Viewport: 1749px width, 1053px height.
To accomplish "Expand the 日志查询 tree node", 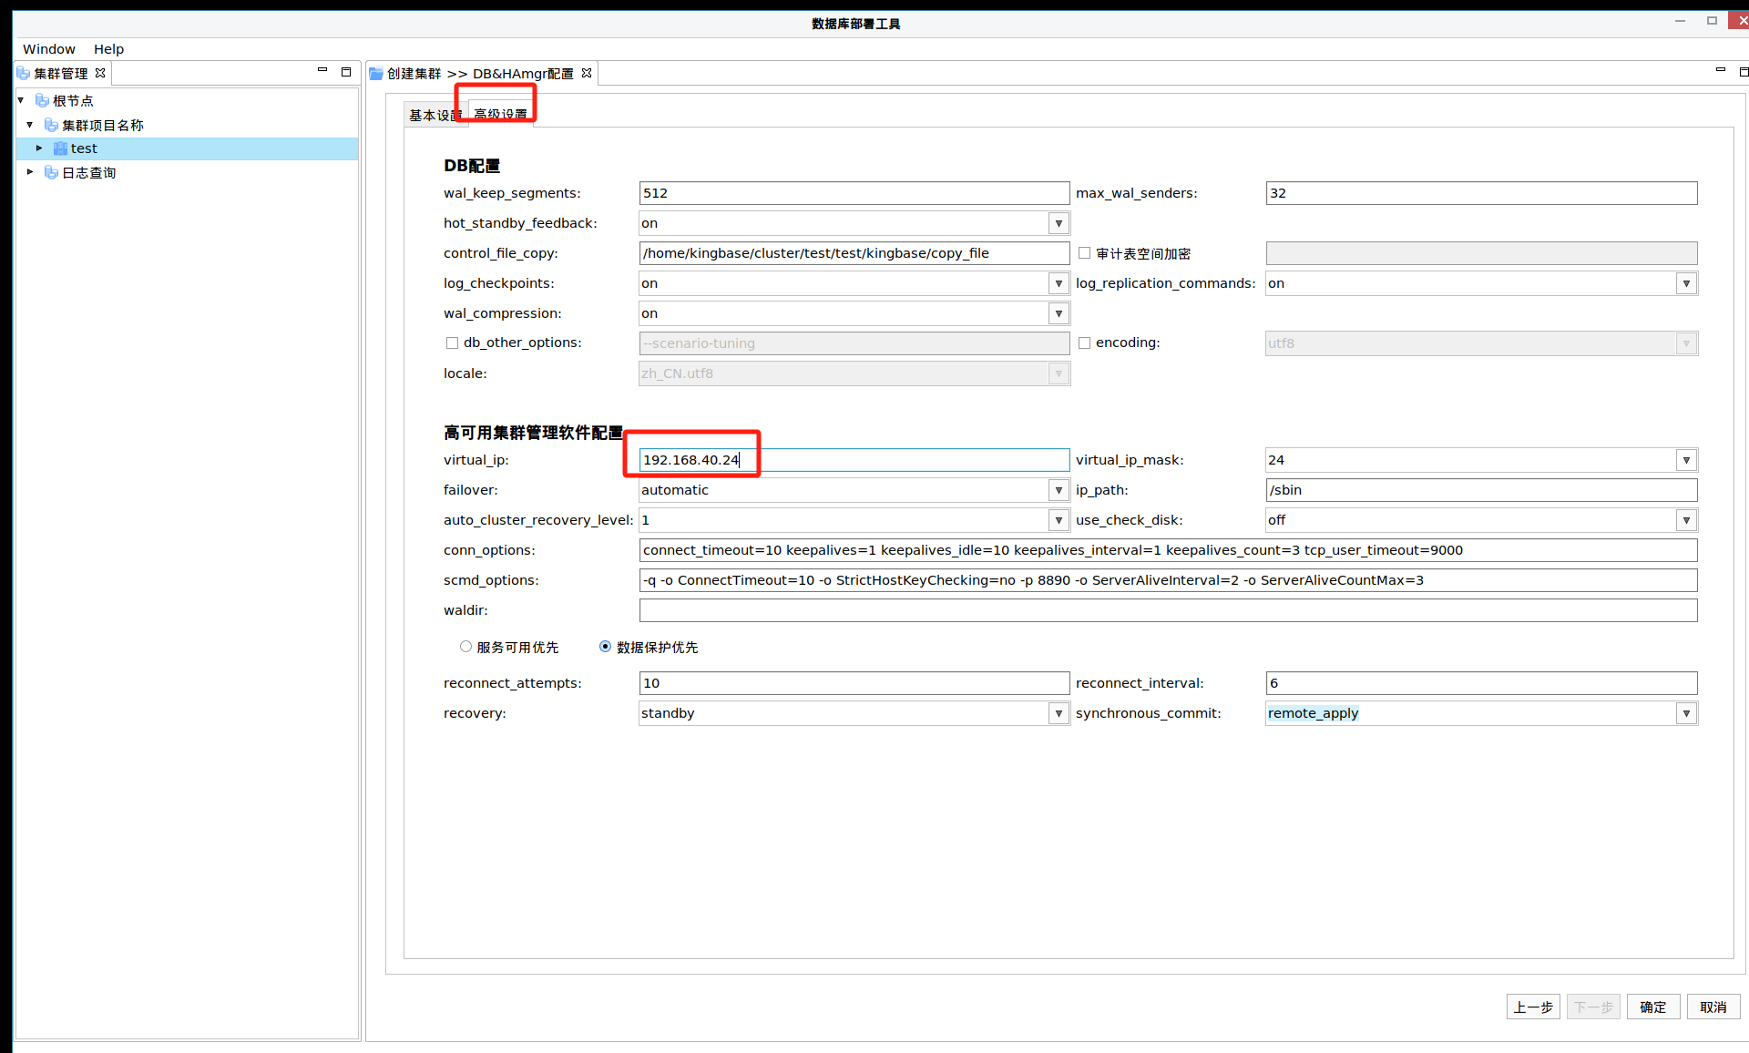I will click(30, 172).
